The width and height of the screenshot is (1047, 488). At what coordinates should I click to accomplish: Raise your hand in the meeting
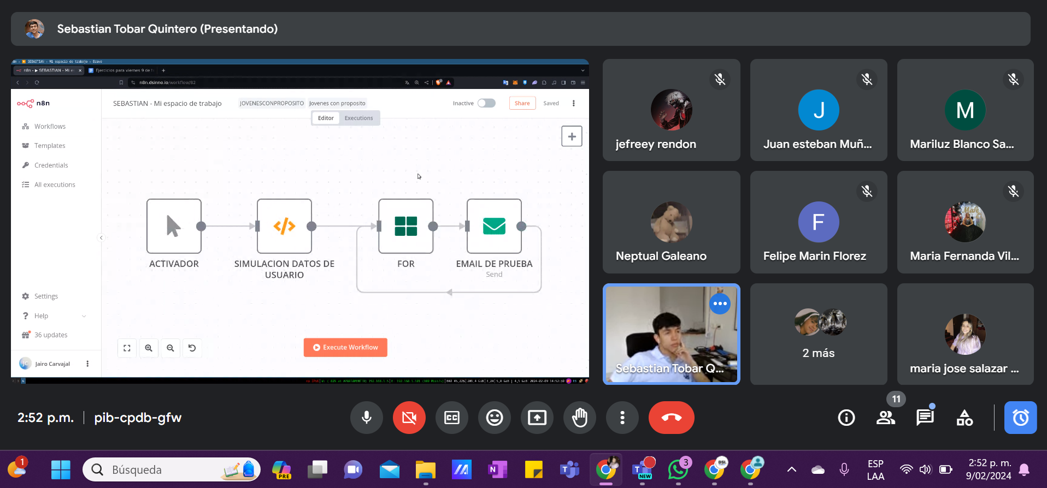[x=579, y=418]
